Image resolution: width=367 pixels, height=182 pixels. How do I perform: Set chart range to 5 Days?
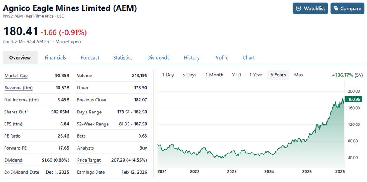189,75
